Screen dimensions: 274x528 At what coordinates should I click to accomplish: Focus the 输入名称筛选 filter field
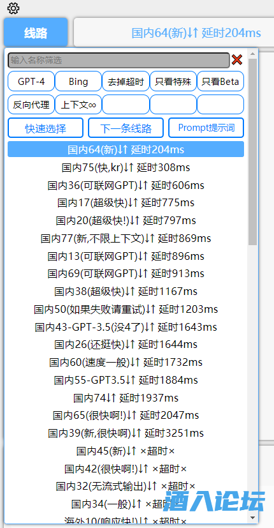click(x=119, y=60)
